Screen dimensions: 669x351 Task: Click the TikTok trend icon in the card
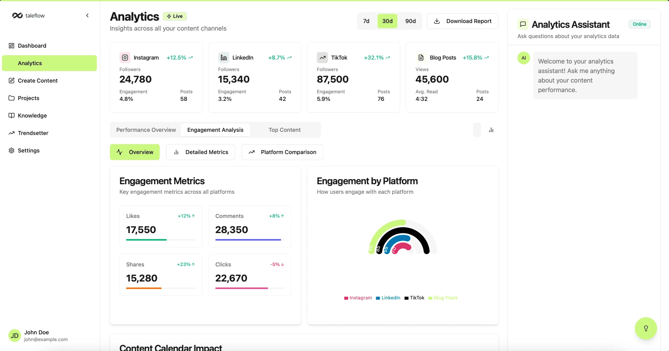click(x=322, y=58)
